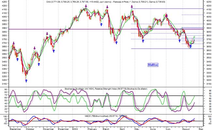
Task: Select the DAX chart title text
Action: (x=106, y=2)
